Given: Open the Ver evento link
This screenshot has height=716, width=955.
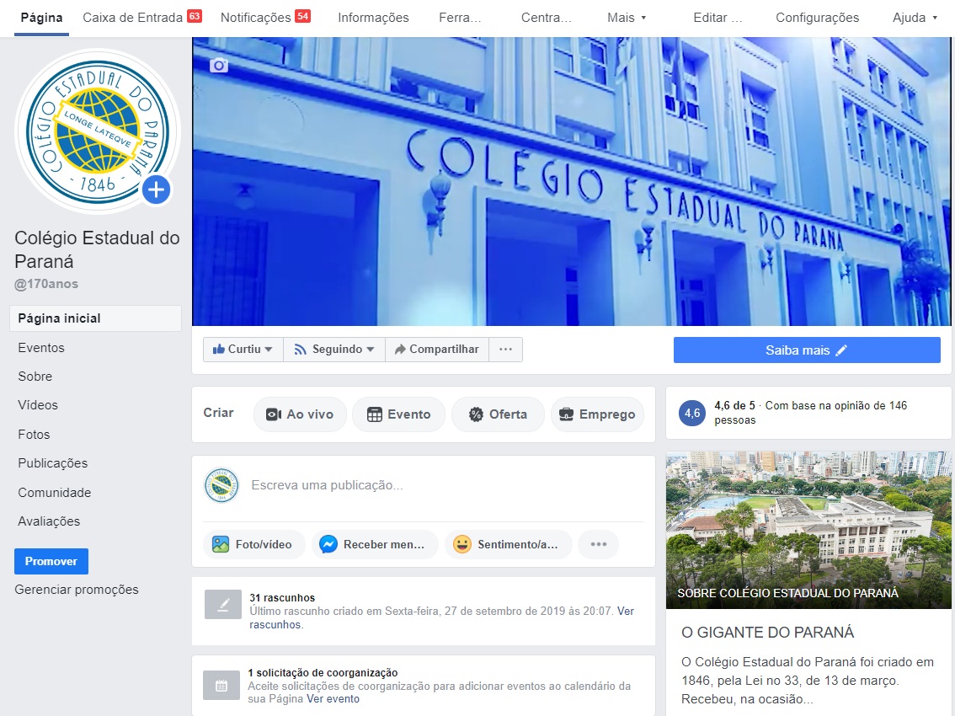Looking at the screenshot, I should (333, 699).
